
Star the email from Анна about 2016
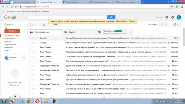[33, 93]
